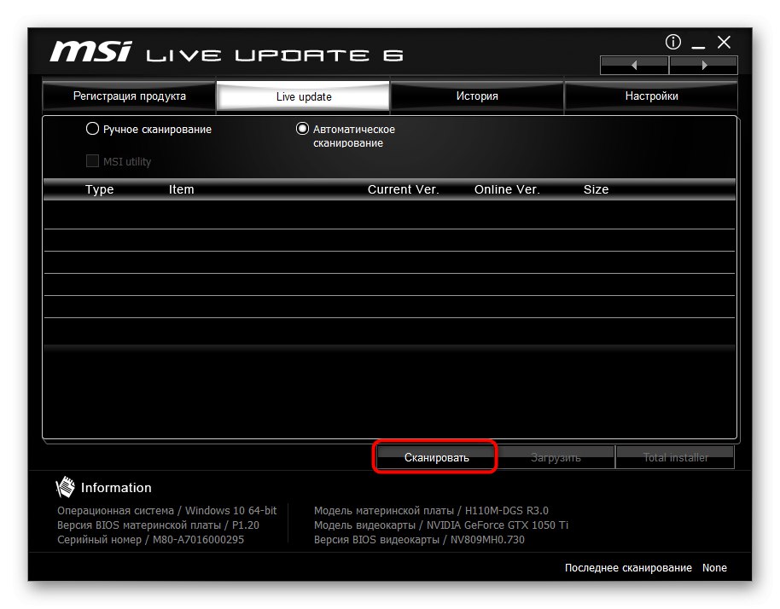Image resolution: width=780 pixels, height=609 pixels.
Task: Switch to the История tab
Action: pyautogui.click(x=476, y=96)
